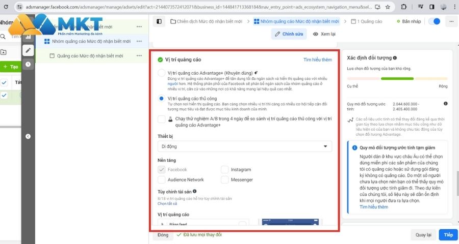This screenshot has height=244, width=459.
Task: Open more options for Quảng cáo row
Action: [x=139, y=55]
